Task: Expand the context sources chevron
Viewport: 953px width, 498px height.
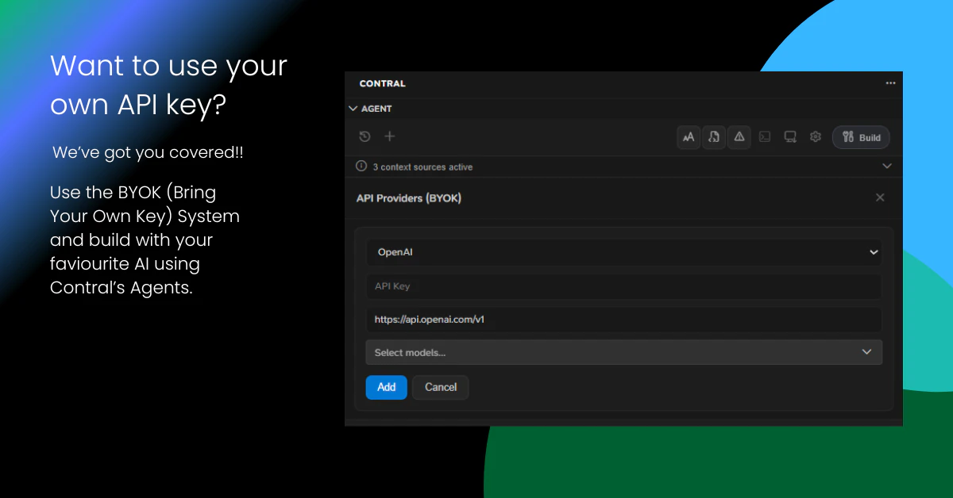Action: tap(887, 167)
